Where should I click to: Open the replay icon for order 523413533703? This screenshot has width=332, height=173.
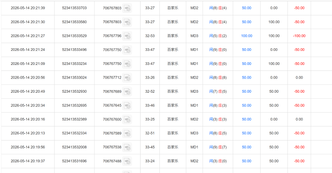coord(127,8)
